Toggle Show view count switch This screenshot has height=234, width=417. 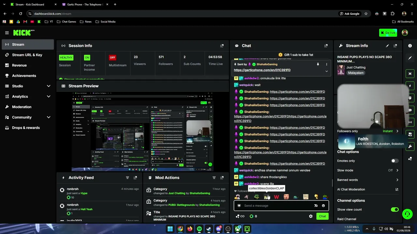click(x=395, y=210)
